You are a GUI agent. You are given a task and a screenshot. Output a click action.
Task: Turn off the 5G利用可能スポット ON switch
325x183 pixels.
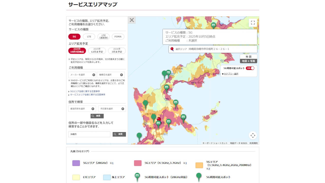pyautogui.click(x=250, y=68)
